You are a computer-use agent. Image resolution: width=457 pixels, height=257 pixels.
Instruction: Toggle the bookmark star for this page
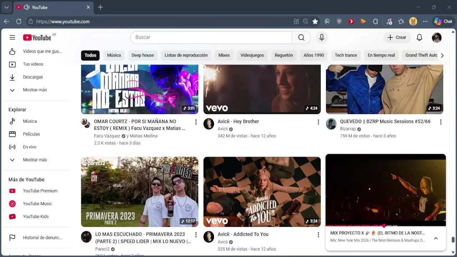click(315, 21)
